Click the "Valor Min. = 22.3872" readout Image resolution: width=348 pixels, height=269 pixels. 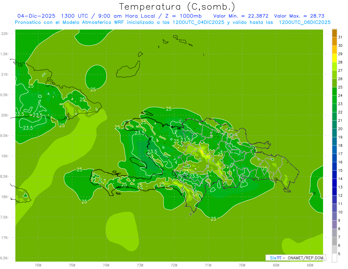pyautogui.click(x=241, y=16)
